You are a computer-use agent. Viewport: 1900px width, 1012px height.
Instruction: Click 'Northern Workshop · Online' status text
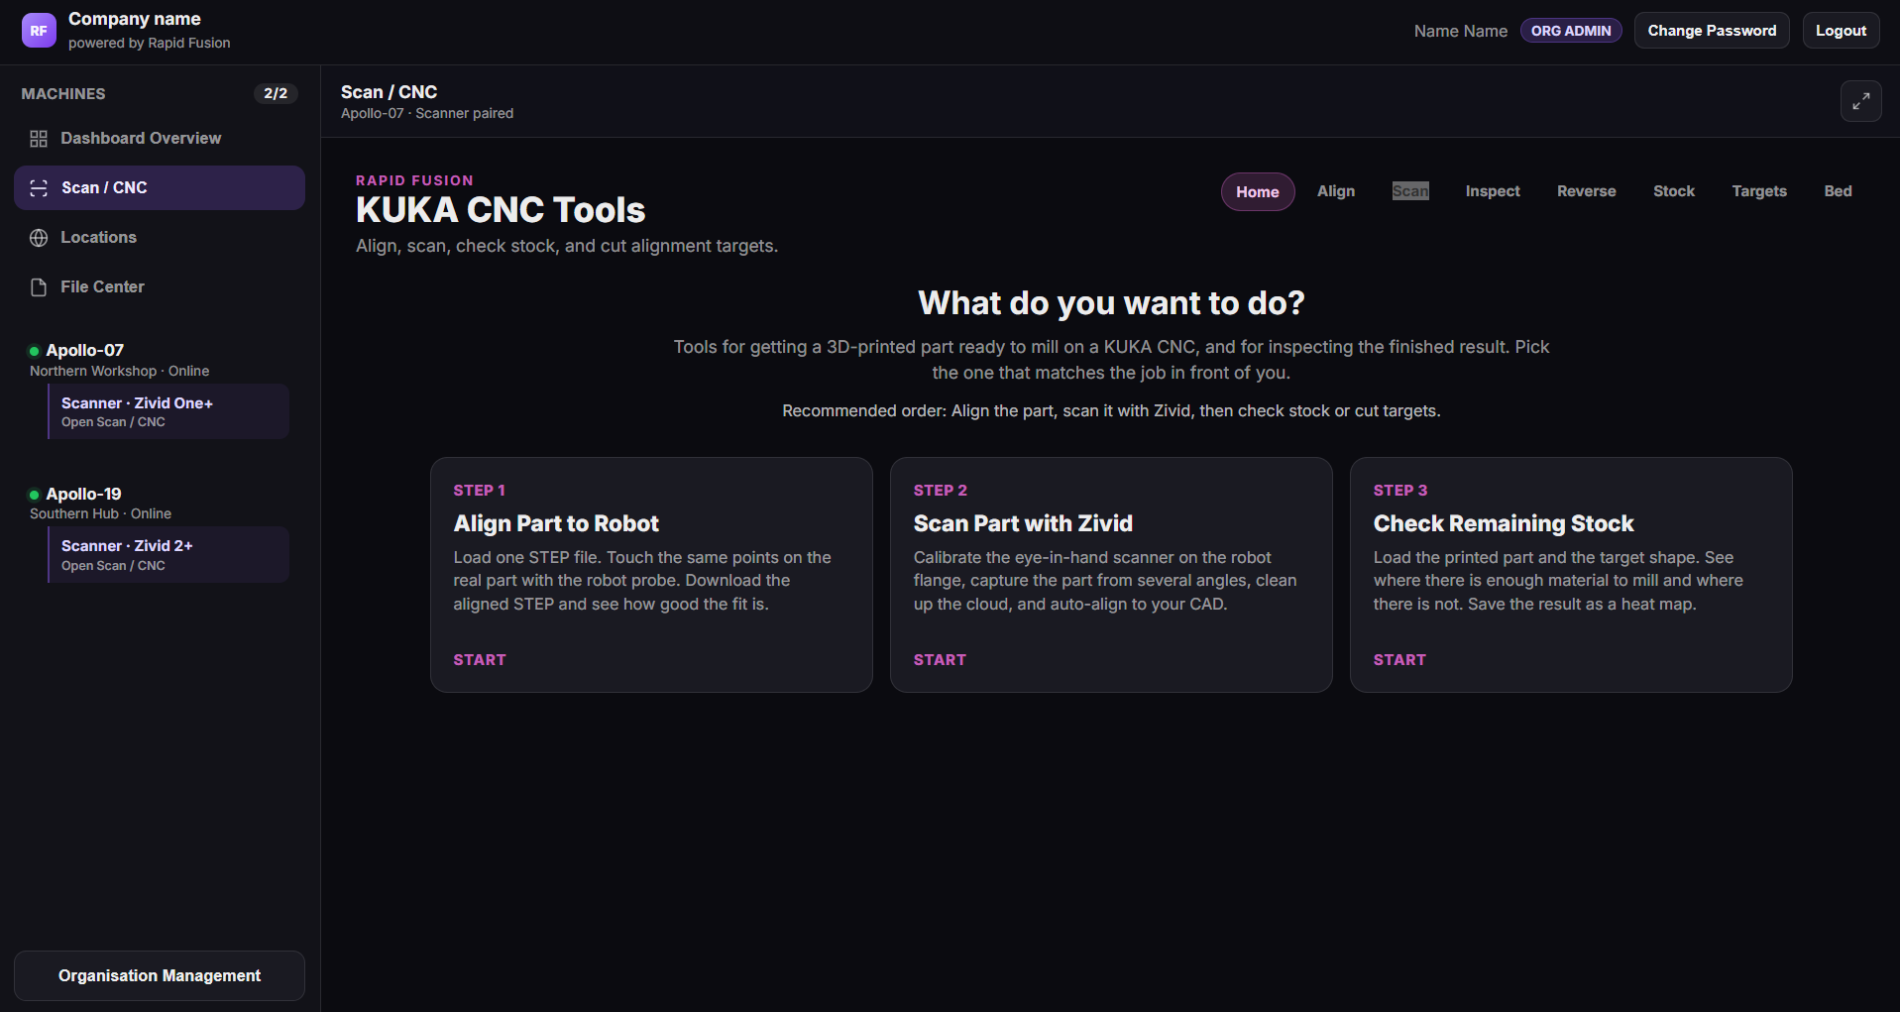point(120,372)
